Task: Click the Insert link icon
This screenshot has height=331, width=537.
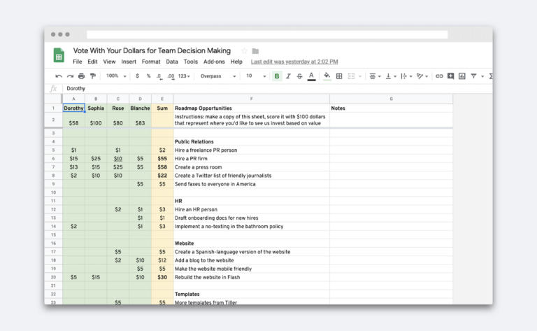Action: coord(439,76)
